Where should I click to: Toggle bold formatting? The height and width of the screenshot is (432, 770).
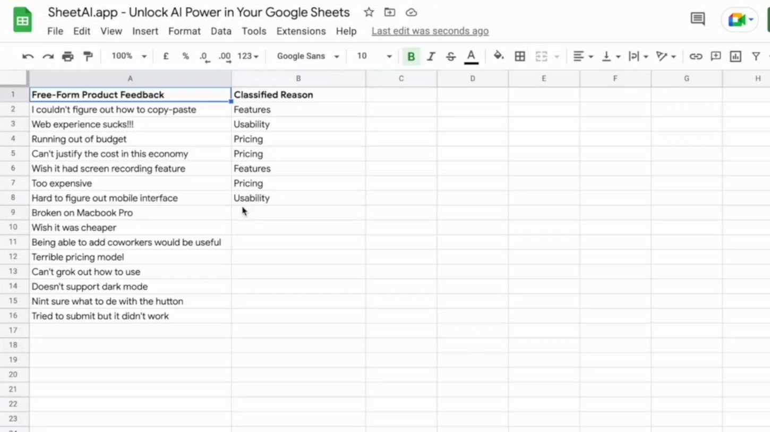coord(411,56)
